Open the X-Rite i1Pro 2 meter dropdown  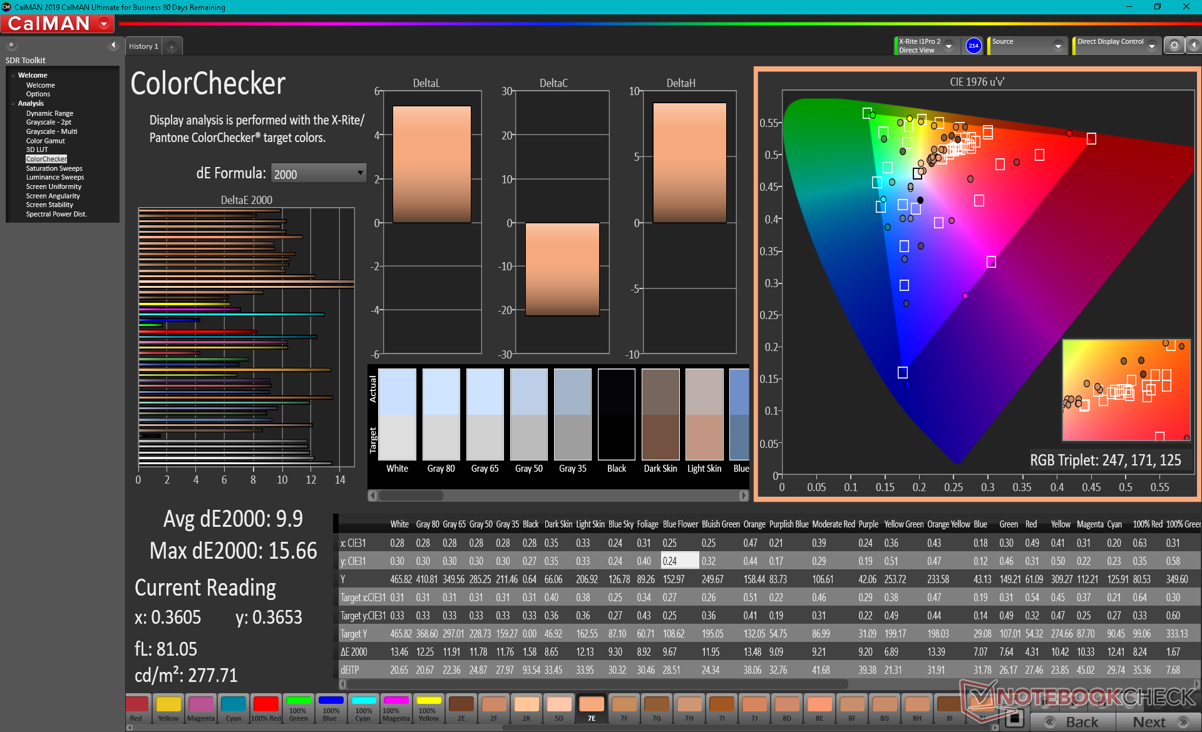948,46
